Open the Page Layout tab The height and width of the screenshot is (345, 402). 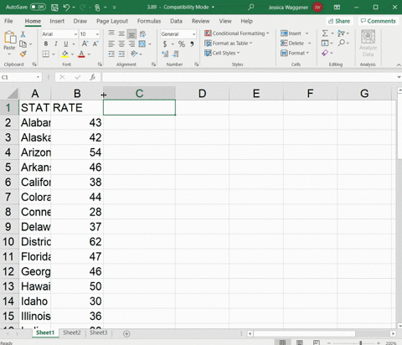click(112, 21)
